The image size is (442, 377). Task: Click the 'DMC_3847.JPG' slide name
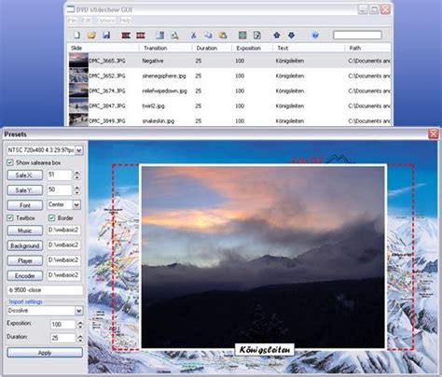click(x=107, y=105)
